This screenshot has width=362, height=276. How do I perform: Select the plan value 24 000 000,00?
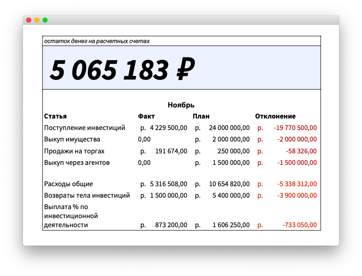[x=229, y=128]
